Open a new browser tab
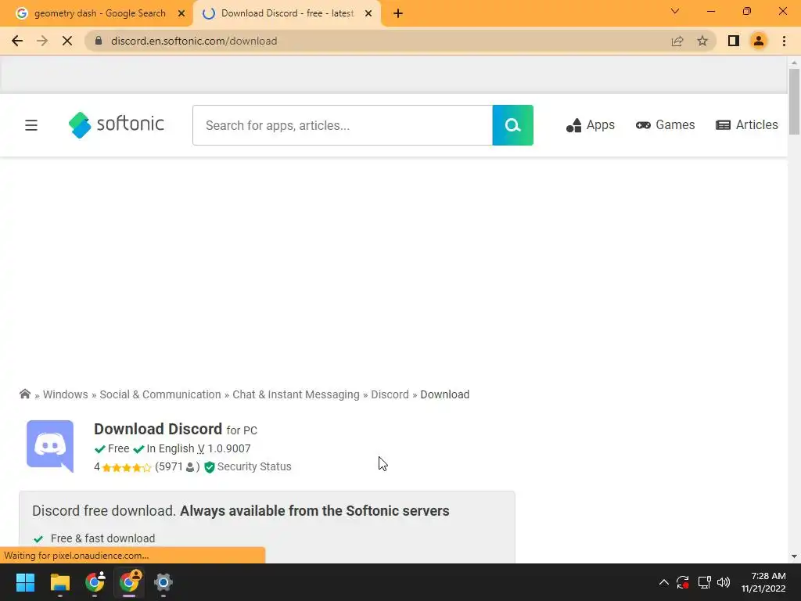 point(398,14)
